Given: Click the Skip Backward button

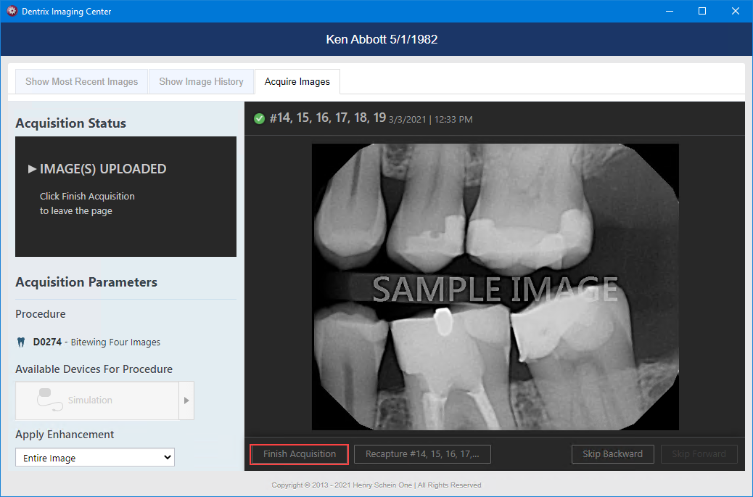Looking at the screenshot, I should (x=612, y=454).
